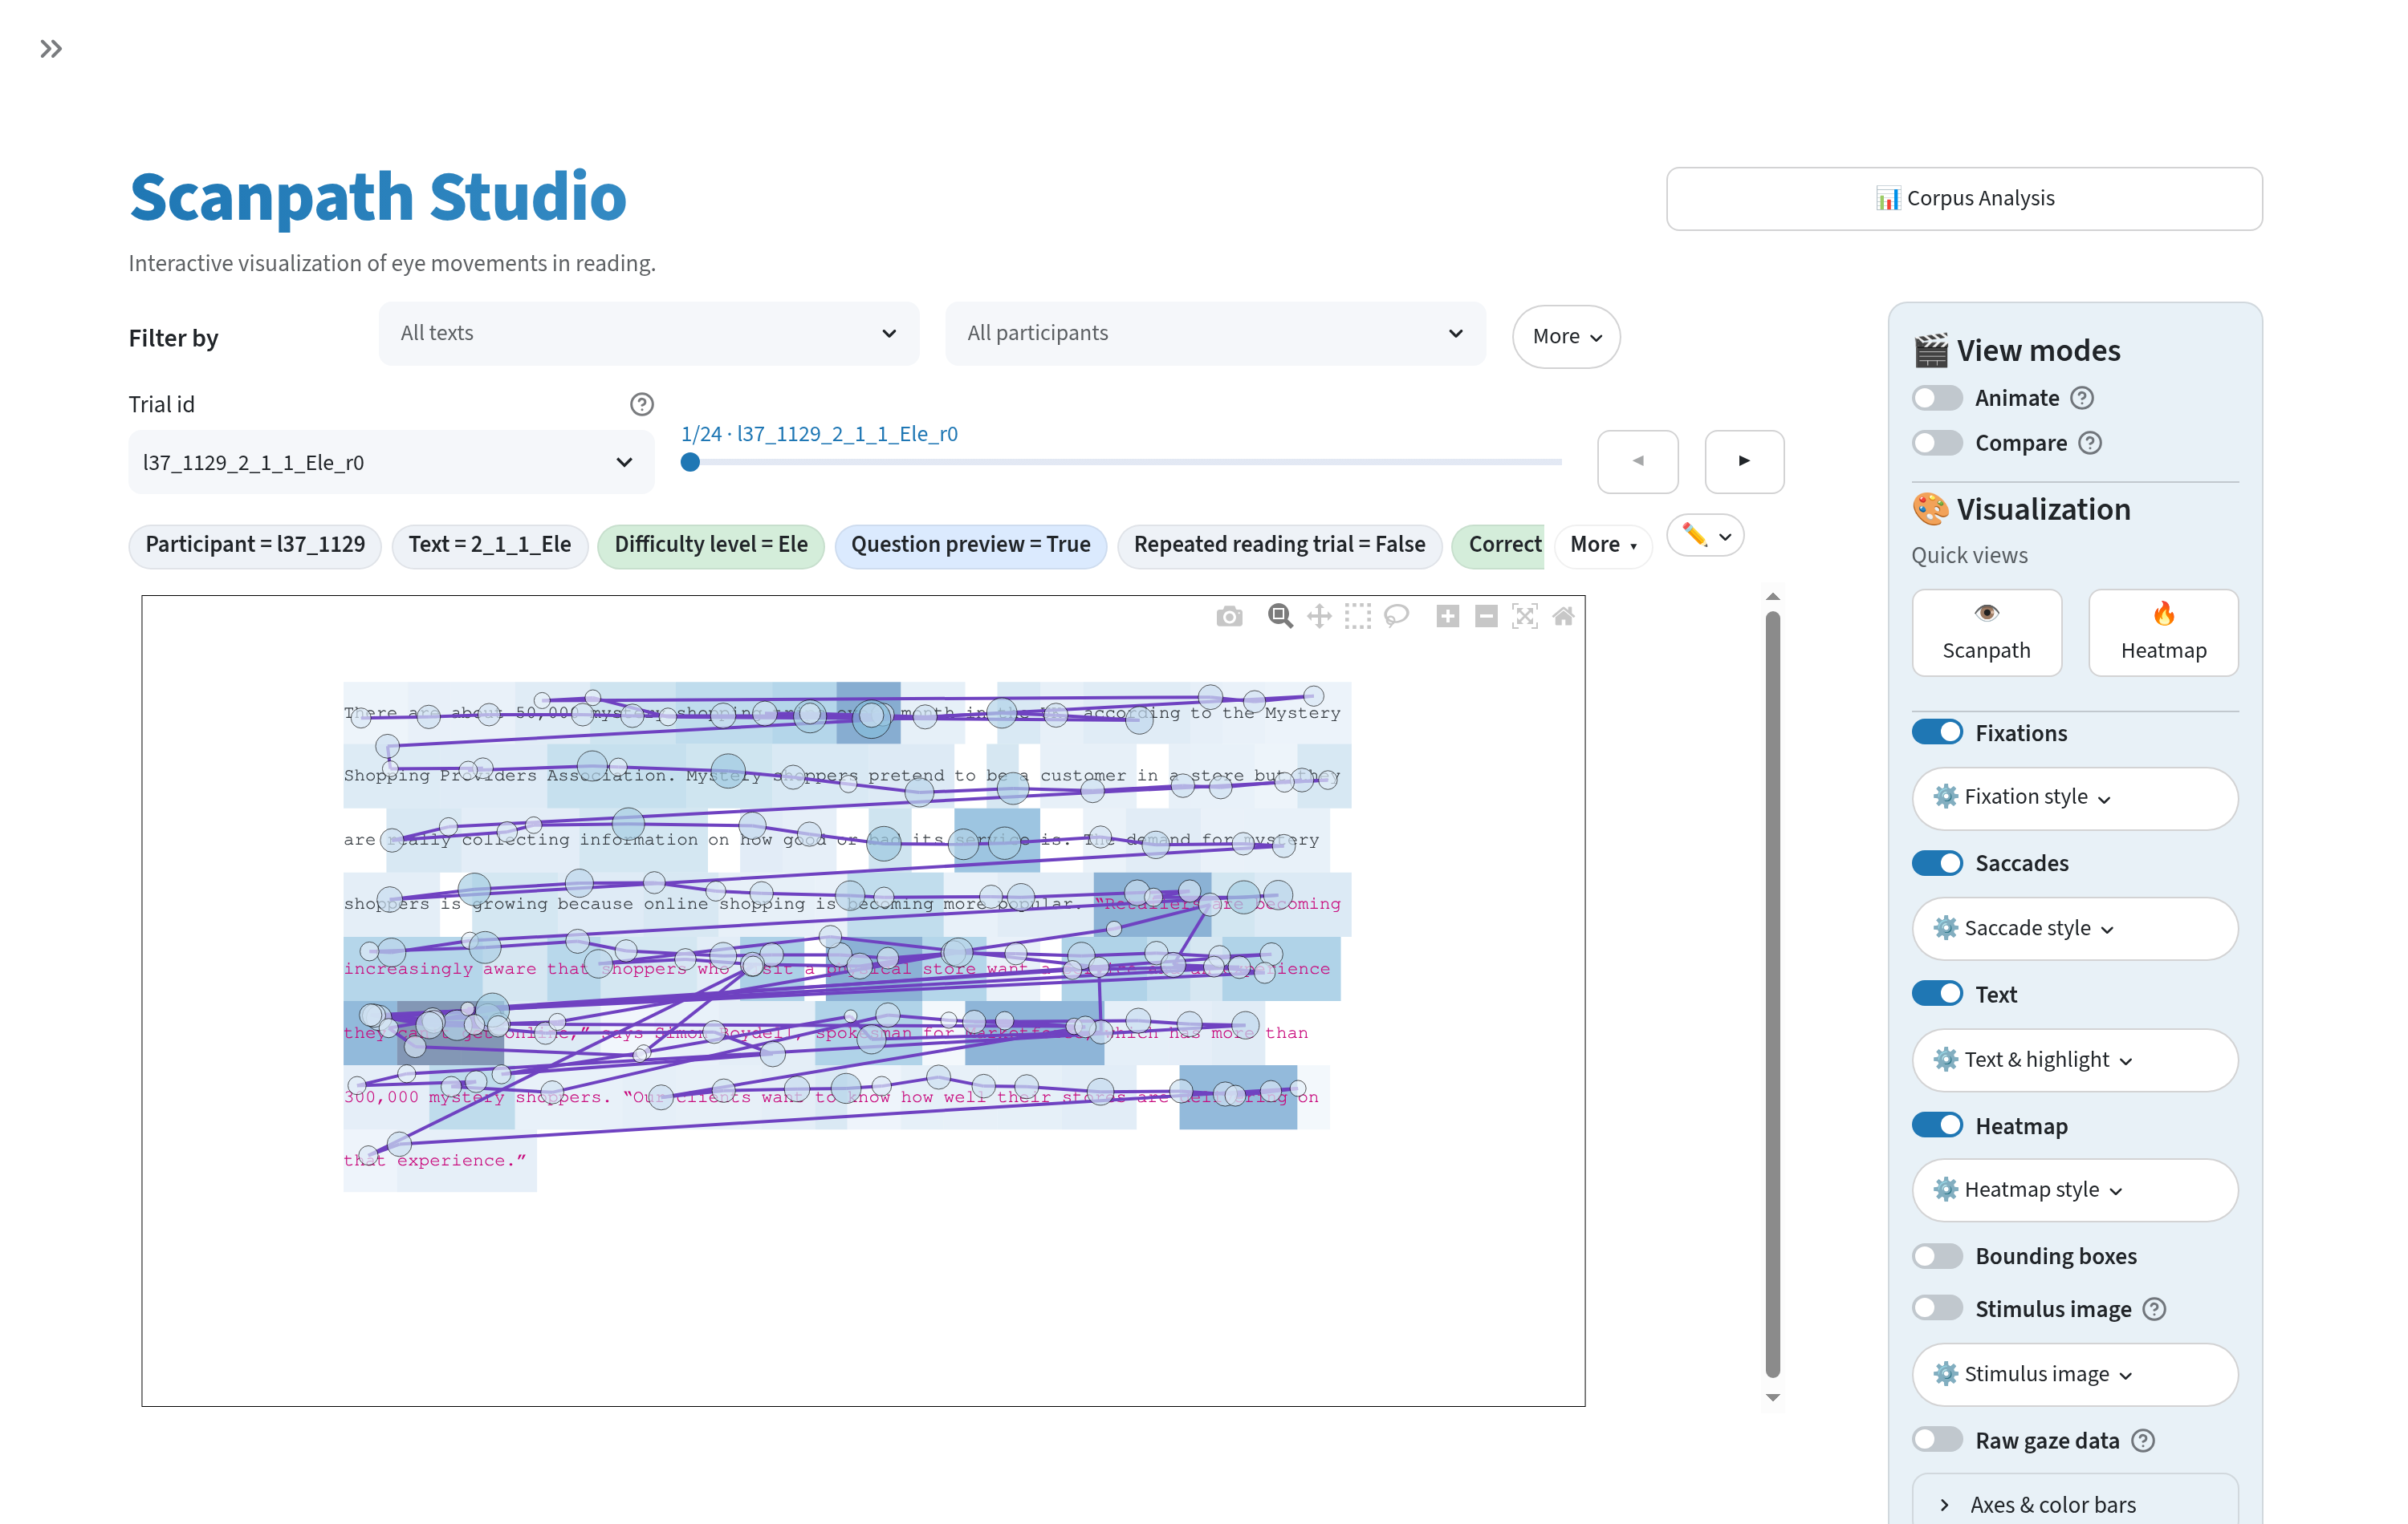
Task: Enable Bounding boxes toggle
Action: point(1937,1256)
